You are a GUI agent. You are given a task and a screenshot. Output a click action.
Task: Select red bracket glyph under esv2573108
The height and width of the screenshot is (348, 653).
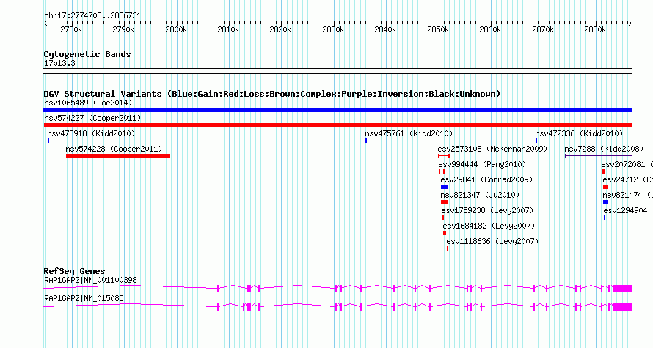click(x=443, y=156)
